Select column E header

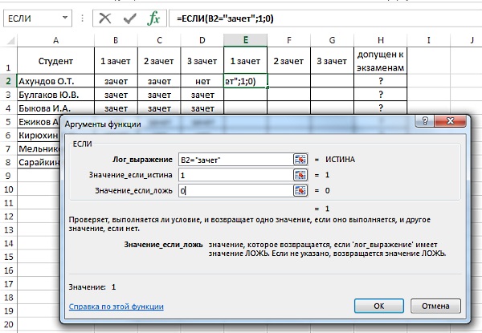click(245, 40)
